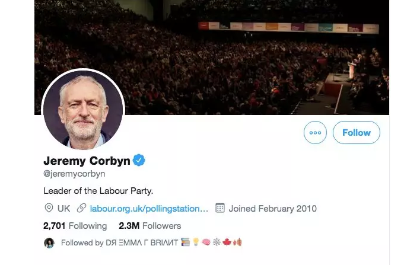The height and width of the screenshot is (265, 404).
Task: Click the light bulb emoji
Action: (x=195, y=242)
